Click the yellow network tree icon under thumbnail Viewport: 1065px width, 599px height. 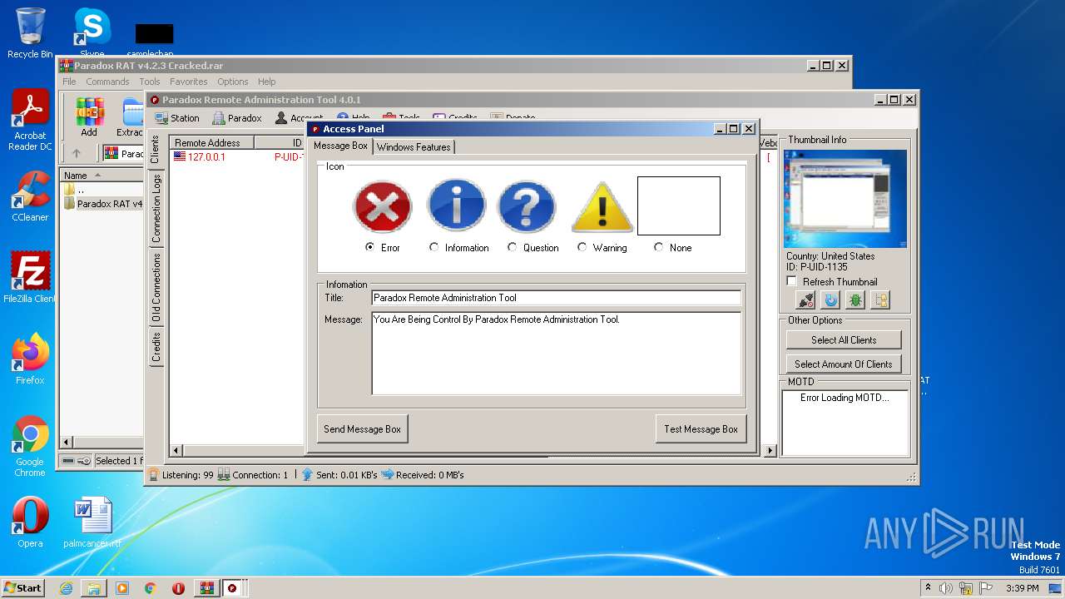(x=880, y=300)
